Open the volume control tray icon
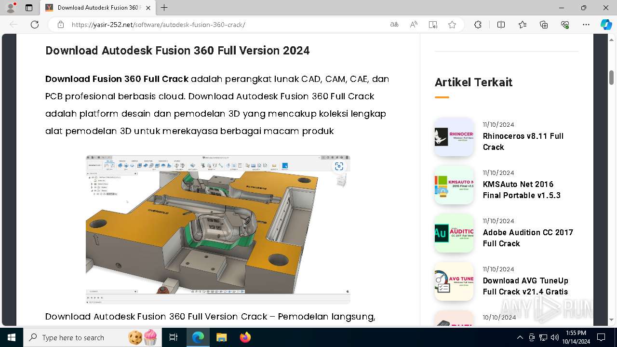Image resolution: width=617 pixels, height=347 pixels. point(555,337)
